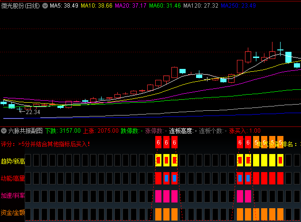Select the MA250: 23.49 indicator label
Viewport: 301px width, 222px height.
coord(238,6)
